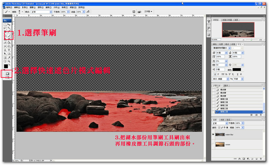This screenshot has width=269, height=165.
Task: Select the Rectangular Marquee tool
Action: pyautogui.click(x=5, y=25)
